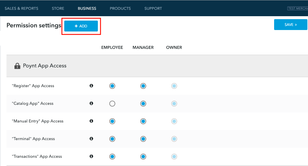
Task: Click the lock icon beside Poynt App Access
Action: click(x=17, y=66)
